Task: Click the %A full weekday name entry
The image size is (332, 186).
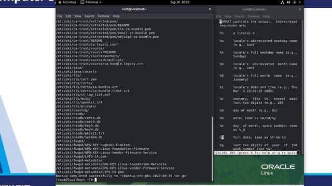Action: (x=258, y=54)
